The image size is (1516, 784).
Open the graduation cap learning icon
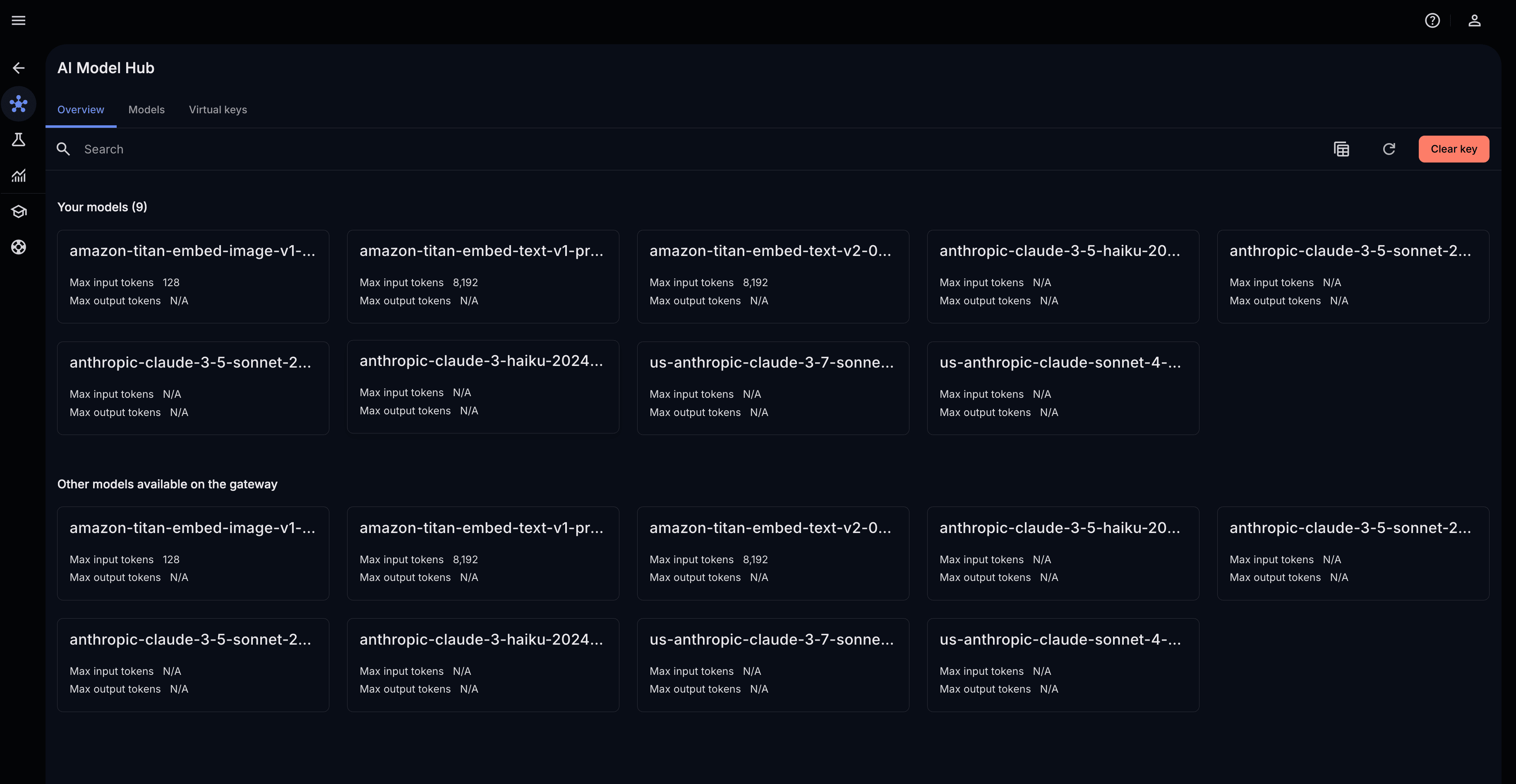19,212
